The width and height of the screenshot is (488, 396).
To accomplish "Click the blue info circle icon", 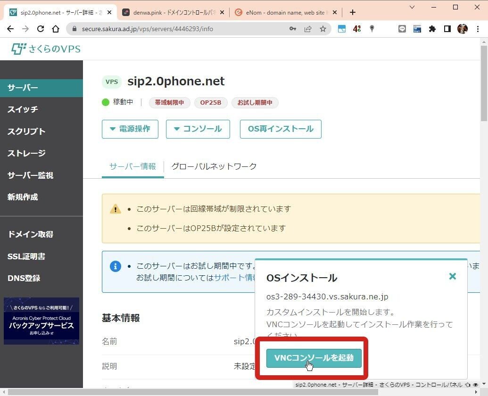I will 116,266.
